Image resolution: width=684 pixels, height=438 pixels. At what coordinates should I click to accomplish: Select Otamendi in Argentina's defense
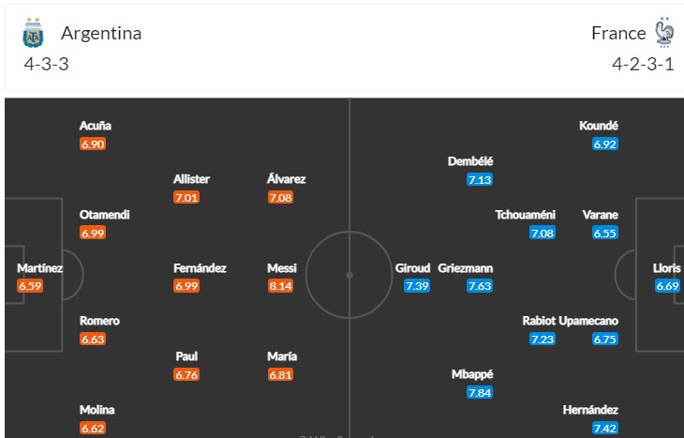tap(104, 215)
